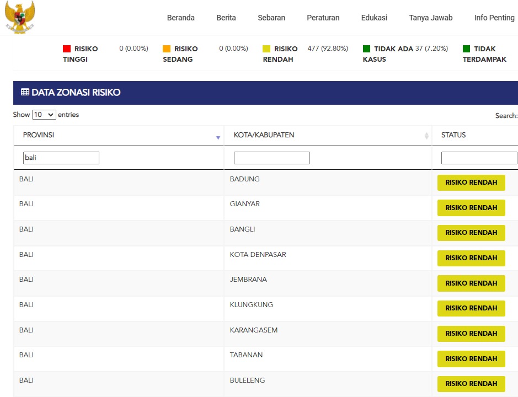
Task: Open the Peraturan menu item
Action: pos(323,18)
